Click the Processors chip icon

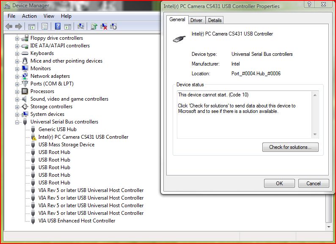(x=25, y=91)
